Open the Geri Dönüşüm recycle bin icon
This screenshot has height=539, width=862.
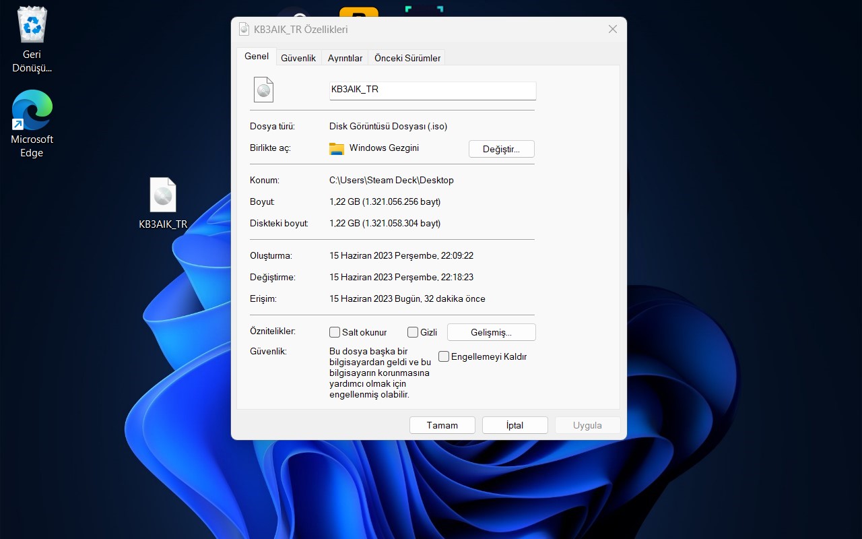32,27
